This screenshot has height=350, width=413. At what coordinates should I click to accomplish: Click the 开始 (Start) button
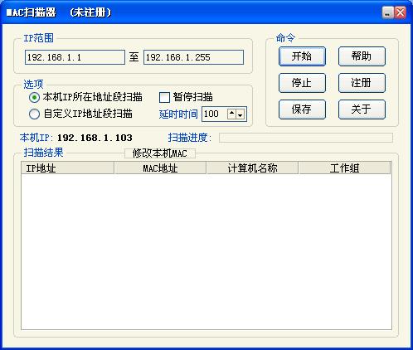point(302,56)
